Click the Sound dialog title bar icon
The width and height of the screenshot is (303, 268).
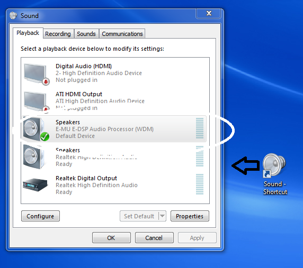coord(13,16)
